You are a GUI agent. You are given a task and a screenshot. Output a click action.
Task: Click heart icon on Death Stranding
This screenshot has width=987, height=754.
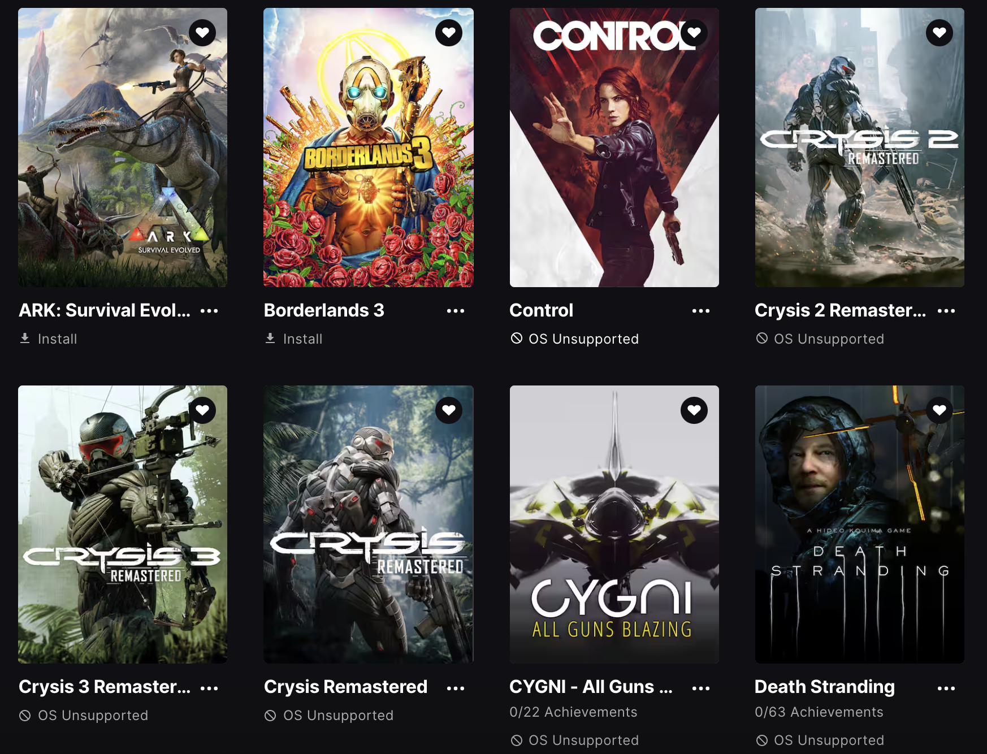pyautogui.click(x=940, y=410)
